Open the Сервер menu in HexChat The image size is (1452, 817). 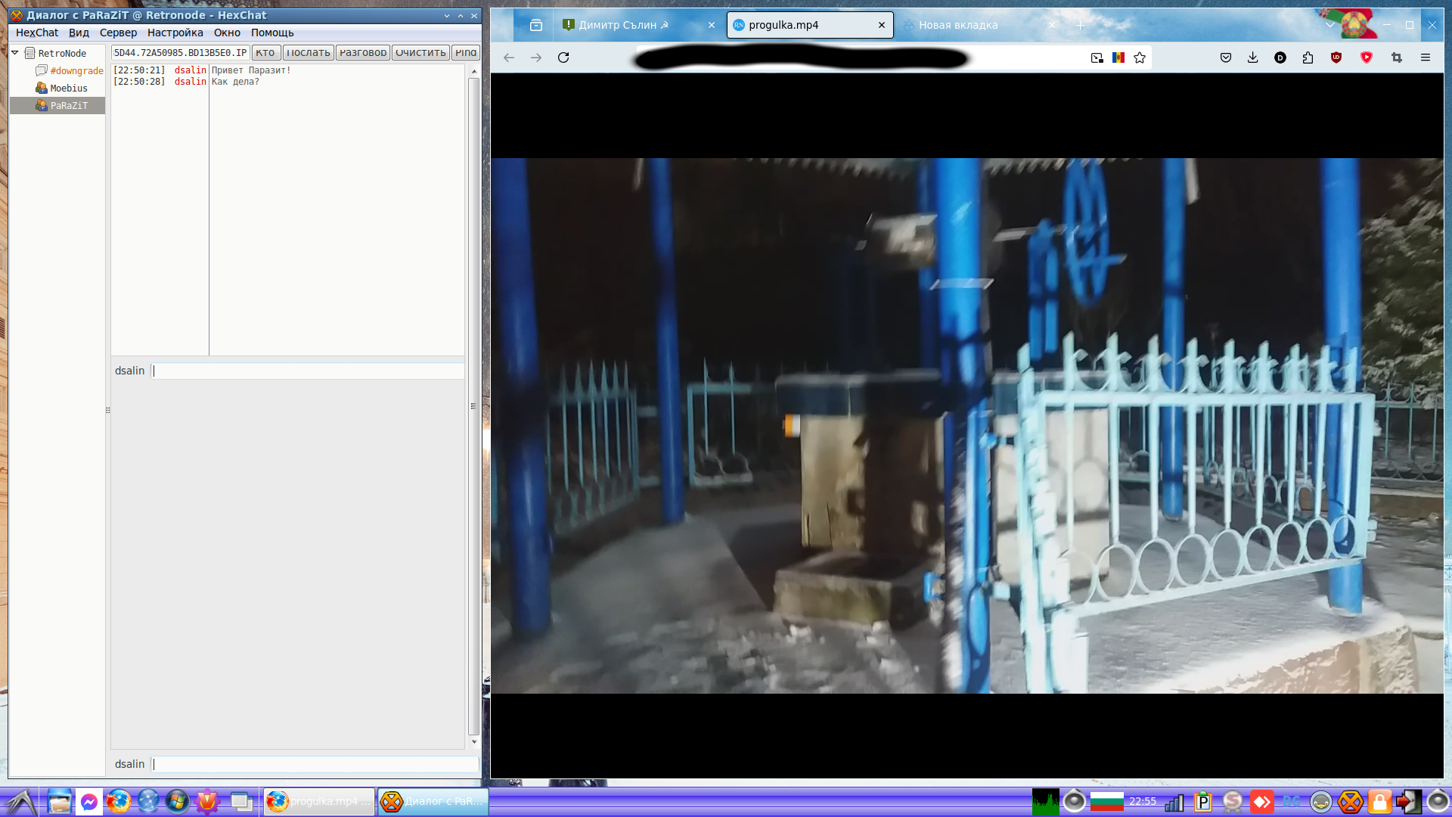(118, 33)
